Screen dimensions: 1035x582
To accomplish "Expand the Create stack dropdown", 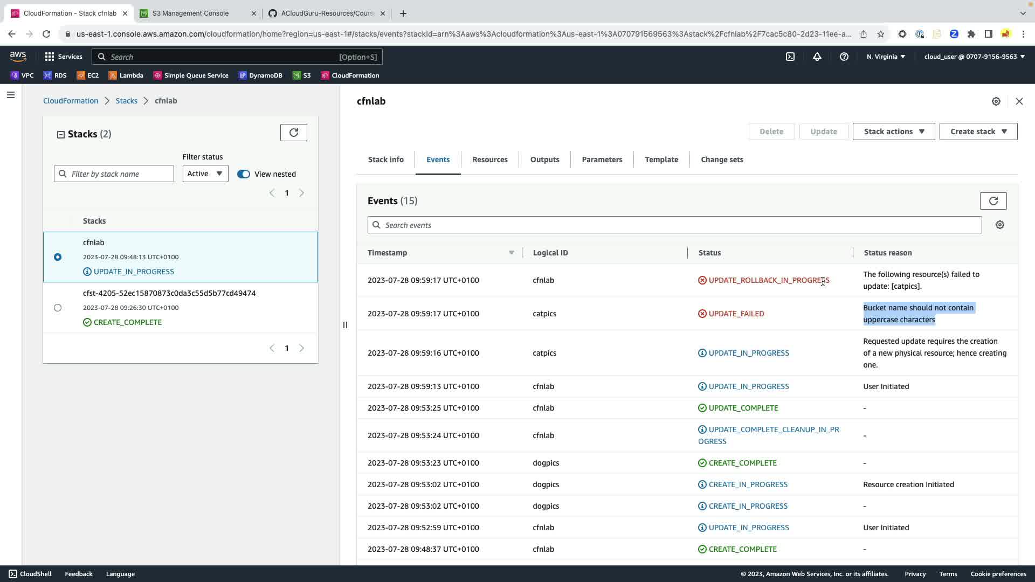I will [x=978, y=131].
